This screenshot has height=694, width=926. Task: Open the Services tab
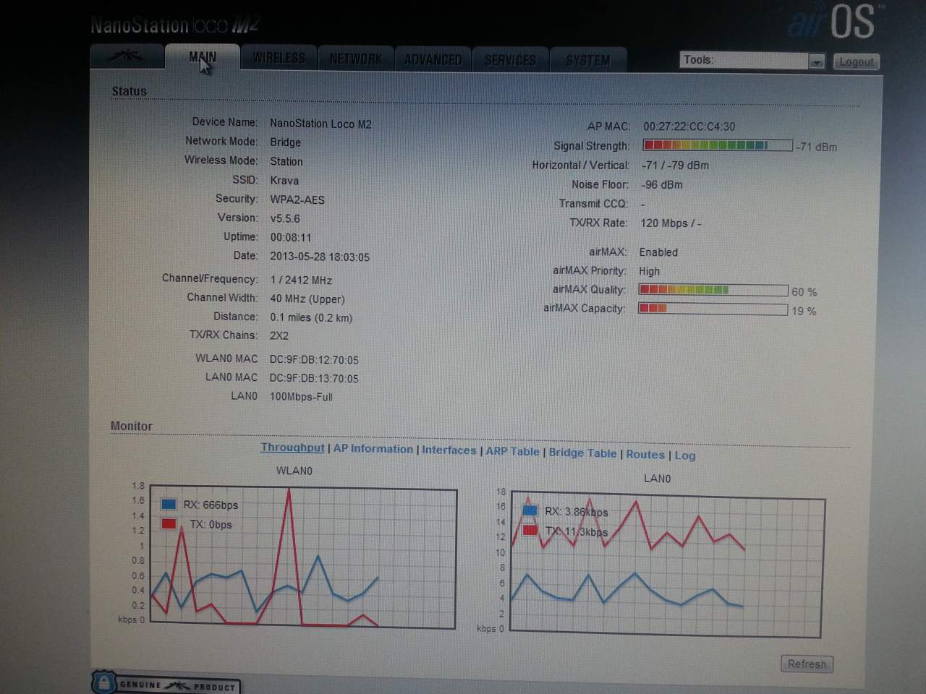click(x=510, y=60)
